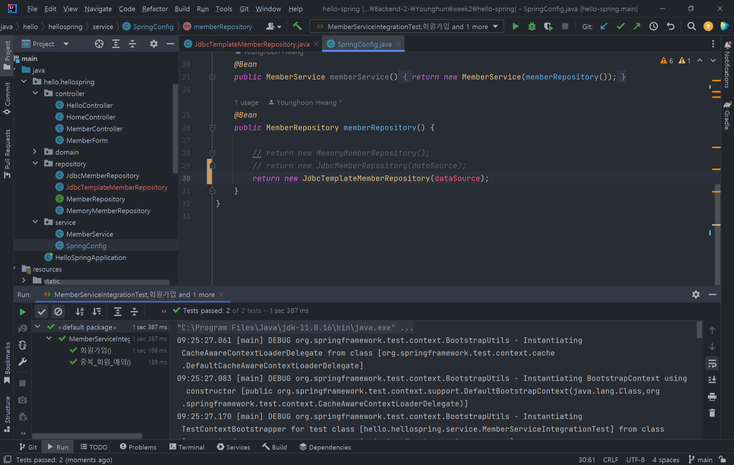Open the Terminal tool window
734x465 pixels.
tap(187, 447)
